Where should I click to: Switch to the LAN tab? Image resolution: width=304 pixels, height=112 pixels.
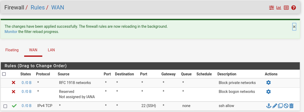51,50
